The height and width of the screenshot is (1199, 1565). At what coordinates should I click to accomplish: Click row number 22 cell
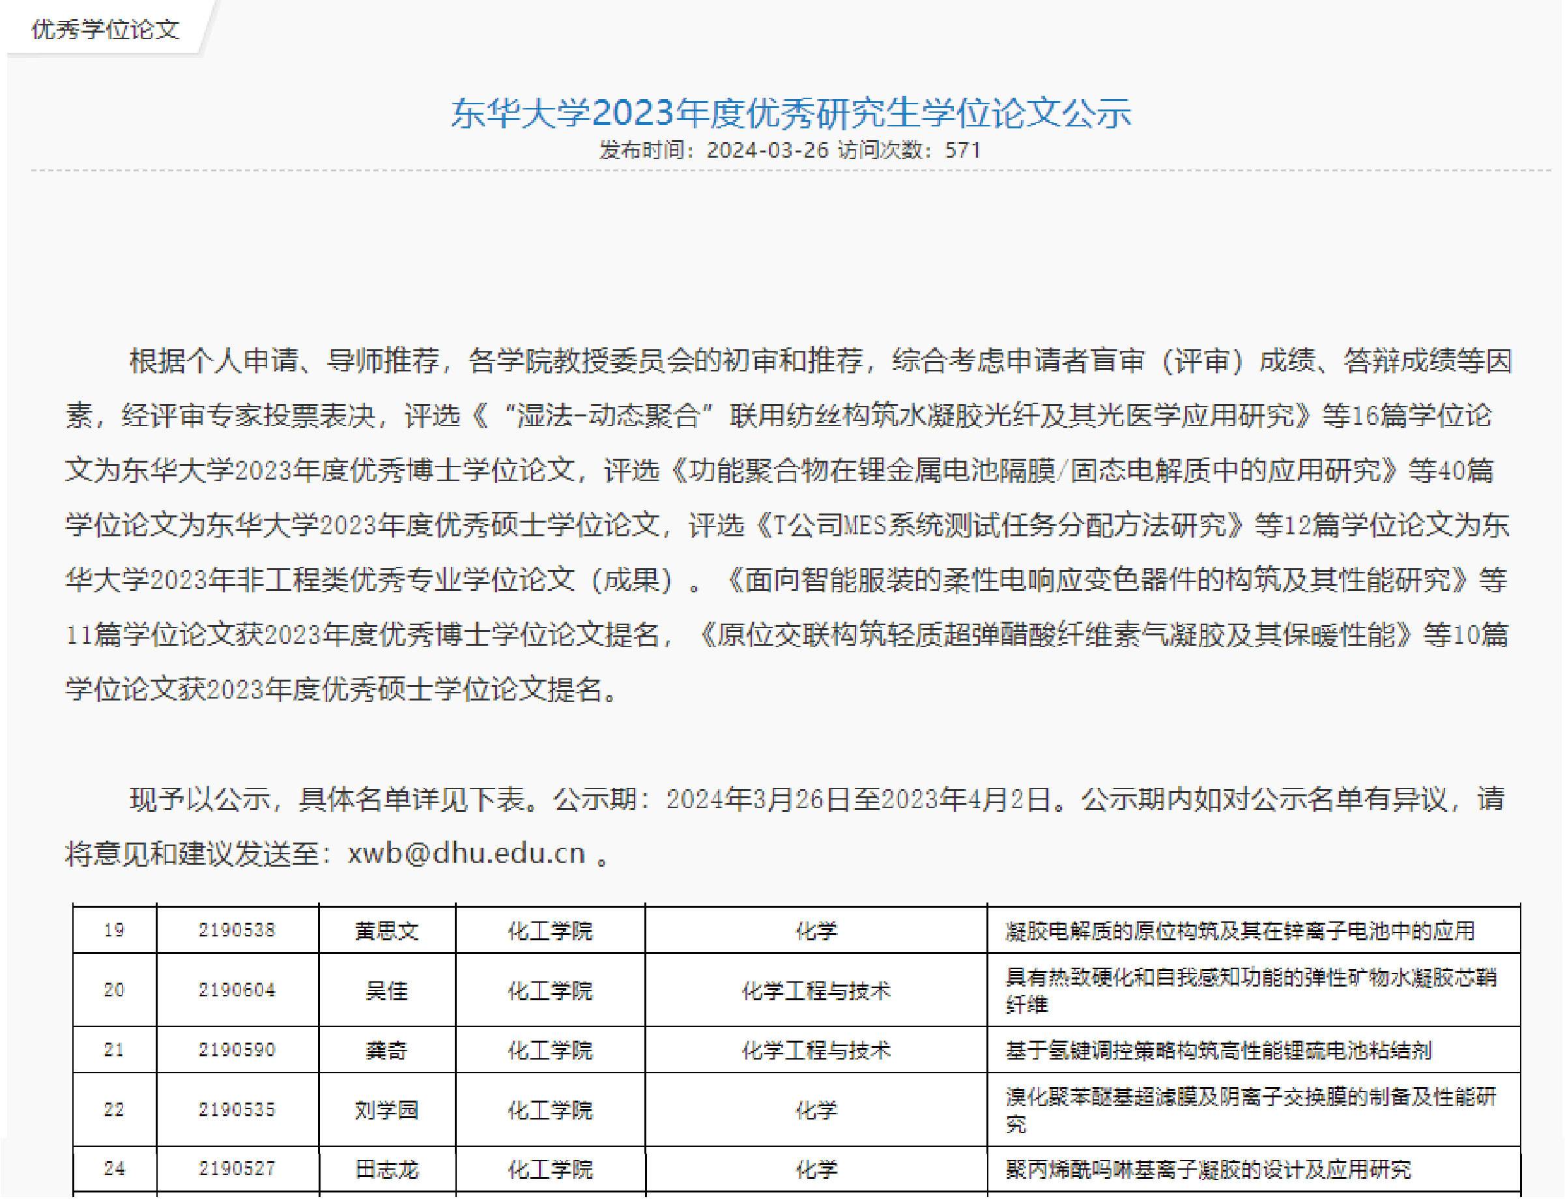point(114,1110)
